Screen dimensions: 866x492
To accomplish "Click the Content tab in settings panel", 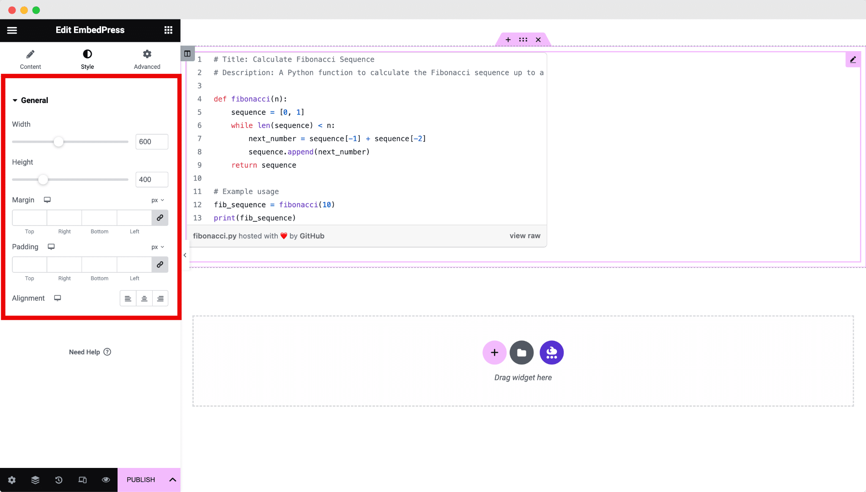I will pyautogui.click(x=30, y=58).
